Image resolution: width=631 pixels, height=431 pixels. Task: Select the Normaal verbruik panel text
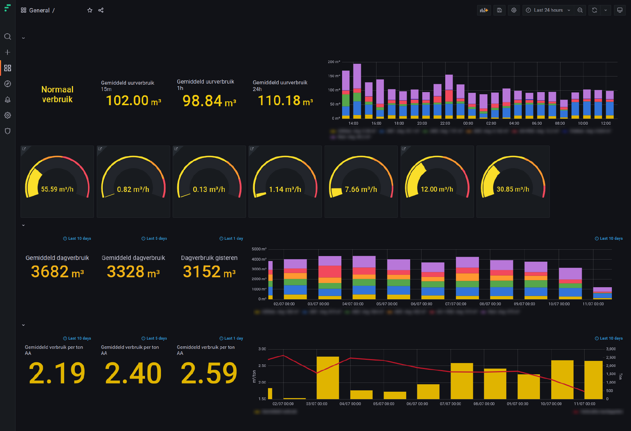pyautogui.click(x=57, y=95)
